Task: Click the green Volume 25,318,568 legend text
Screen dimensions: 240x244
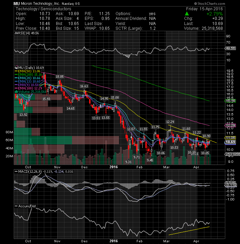Action: pyautogui.click(x=32, y=92)
